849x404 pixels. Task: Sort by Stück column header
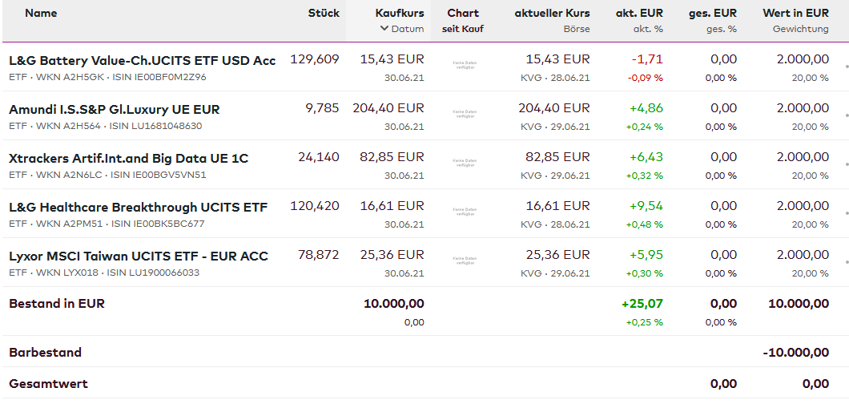[x=324, y=13]
